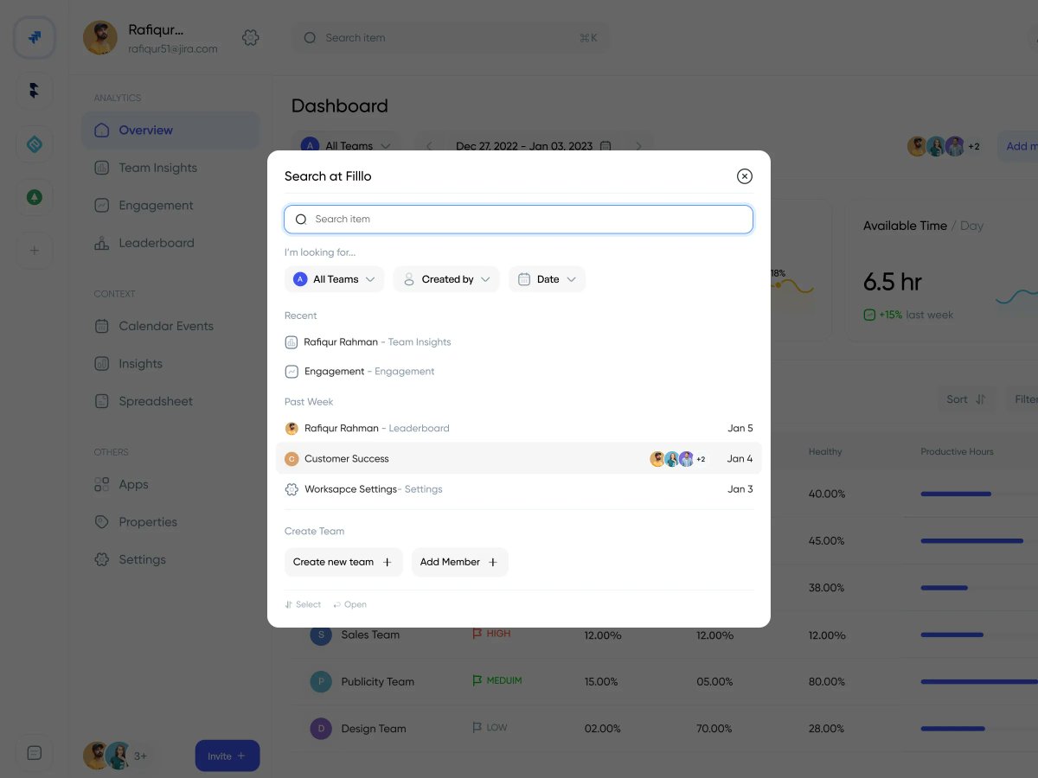Select the Publicity Team row
Viewport: 1038px width, 778px height.
[664, 681]
